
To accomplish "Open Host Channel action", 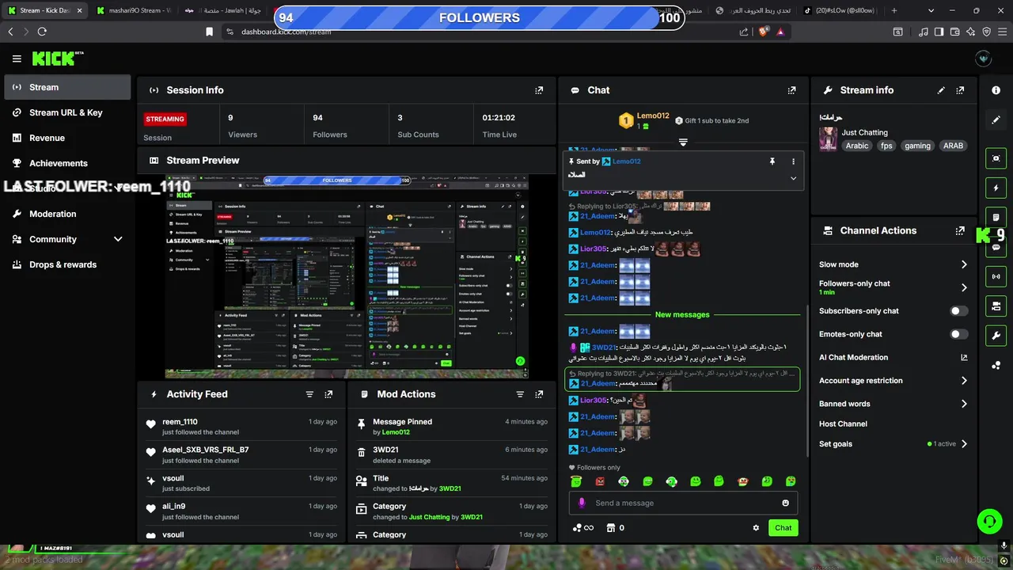I will [x=843, y=424].
